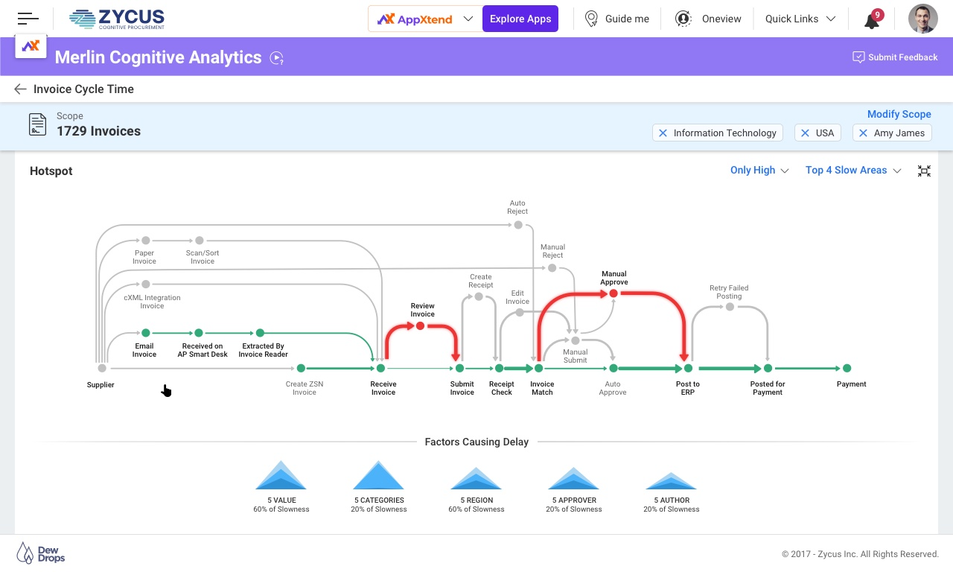Click the 5 VALUE delay factor chart
Viewport: 953px width, 572px height.
[x=281, y=477]
